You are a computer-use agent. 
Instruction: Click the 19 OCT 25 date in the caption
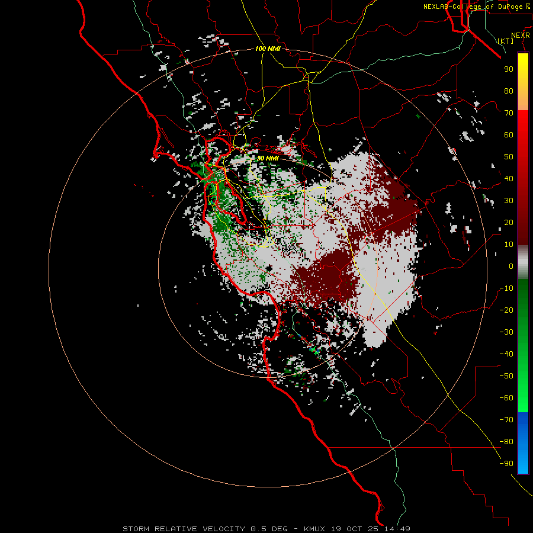[x=355, y=529]
